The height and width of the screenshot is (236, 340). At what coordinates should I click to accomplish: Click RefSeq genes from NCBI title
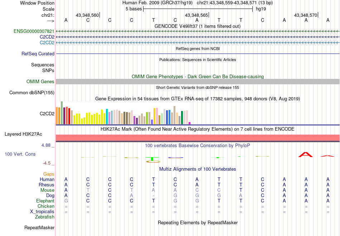tap(198, 49)
